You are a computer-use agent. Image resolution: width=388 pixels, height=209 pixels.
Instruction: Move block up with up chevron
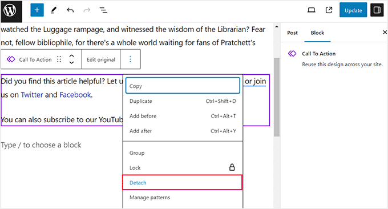pos(71,56)
